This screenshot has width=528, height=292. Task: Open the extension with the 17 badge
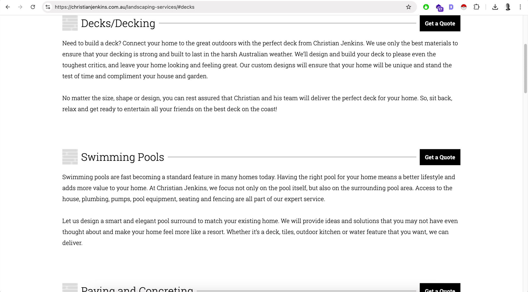coord(439,7)
